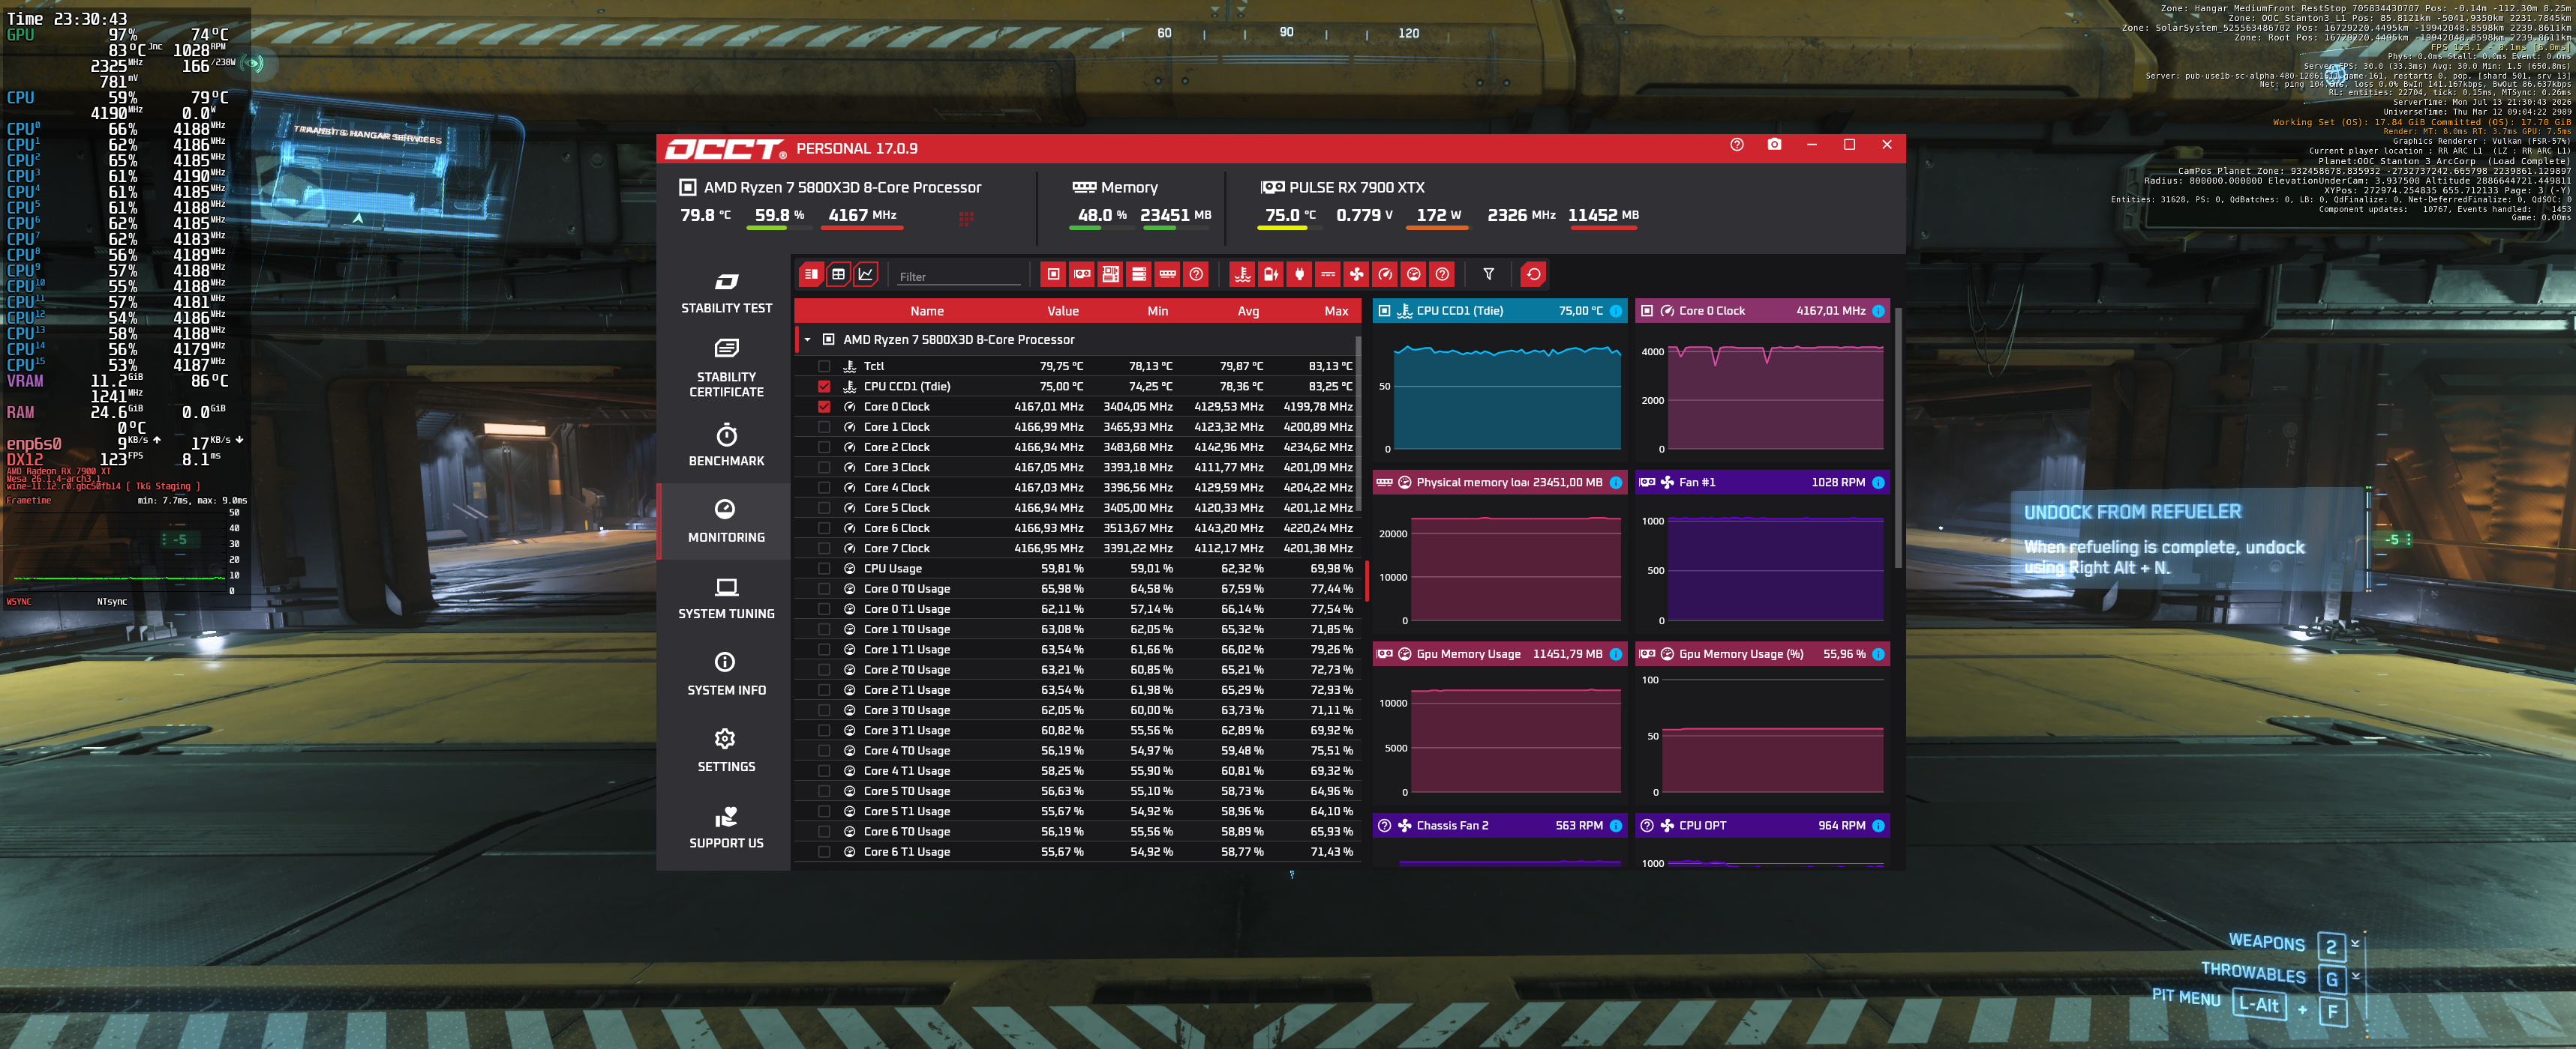Open info for CPU CCD1 (Tdie) graph

point(1616,311)
